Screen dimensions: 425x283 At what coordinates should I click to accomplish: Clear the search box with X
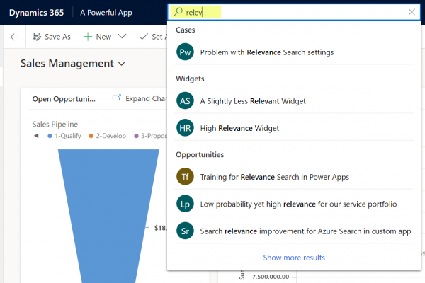click(x=412, y=12)
